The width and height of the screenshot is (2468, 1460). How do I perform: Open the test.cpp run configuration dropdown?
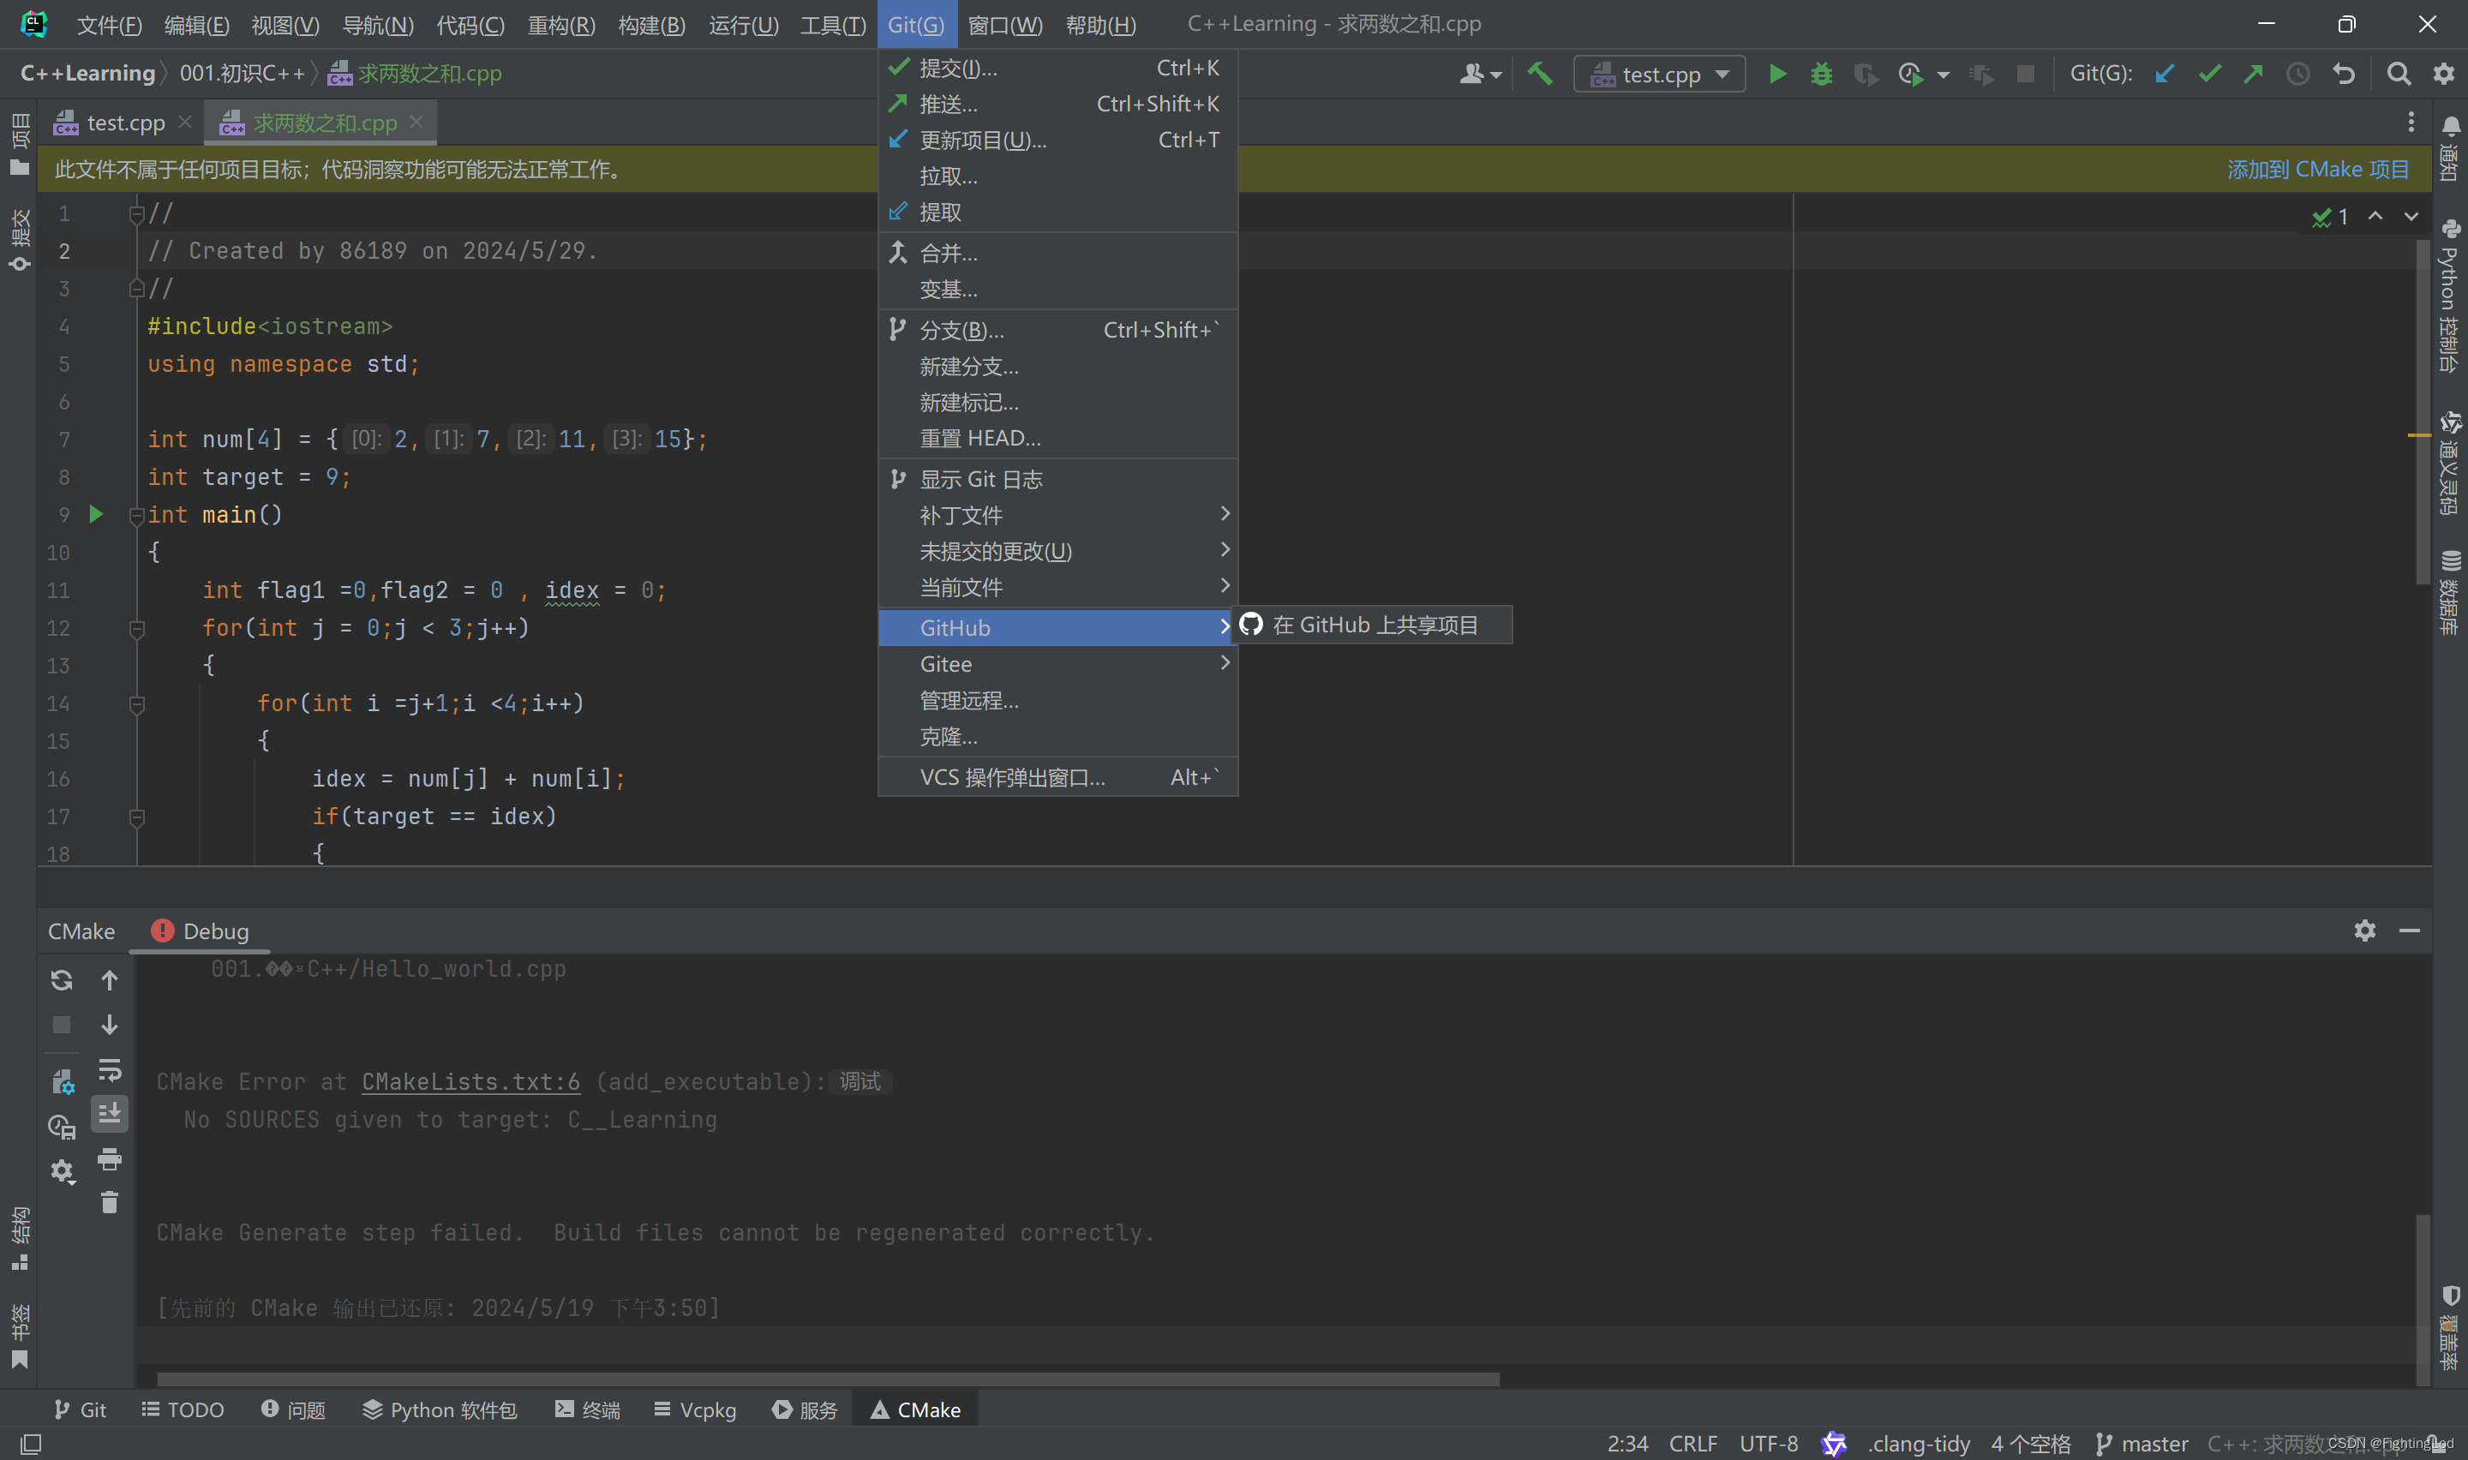(x=1659, y=74)
